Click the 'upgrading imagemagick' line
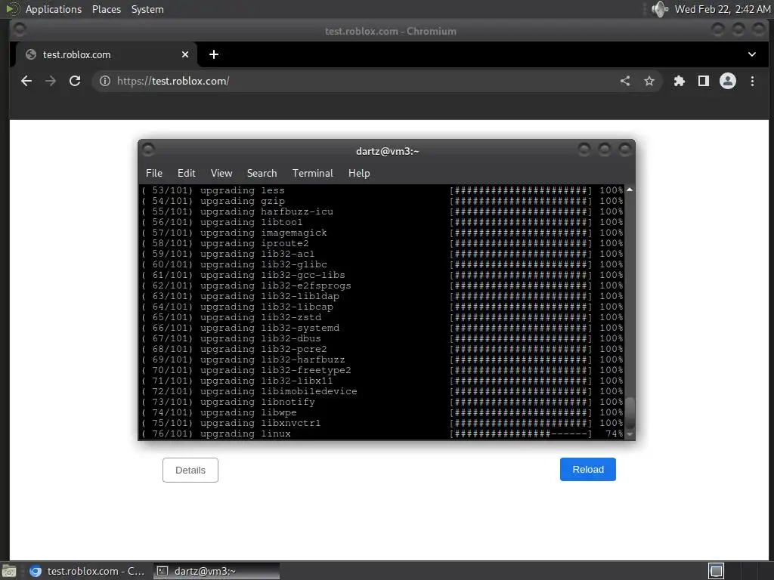Viewport: 774px width, 580px height. [382, 233]
